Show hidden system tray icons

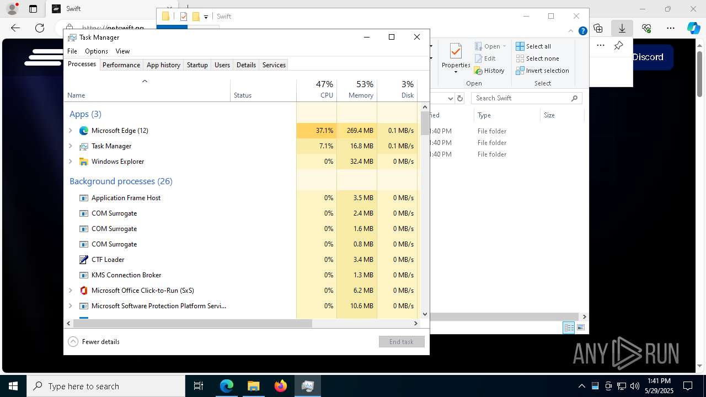click(582, 386)
